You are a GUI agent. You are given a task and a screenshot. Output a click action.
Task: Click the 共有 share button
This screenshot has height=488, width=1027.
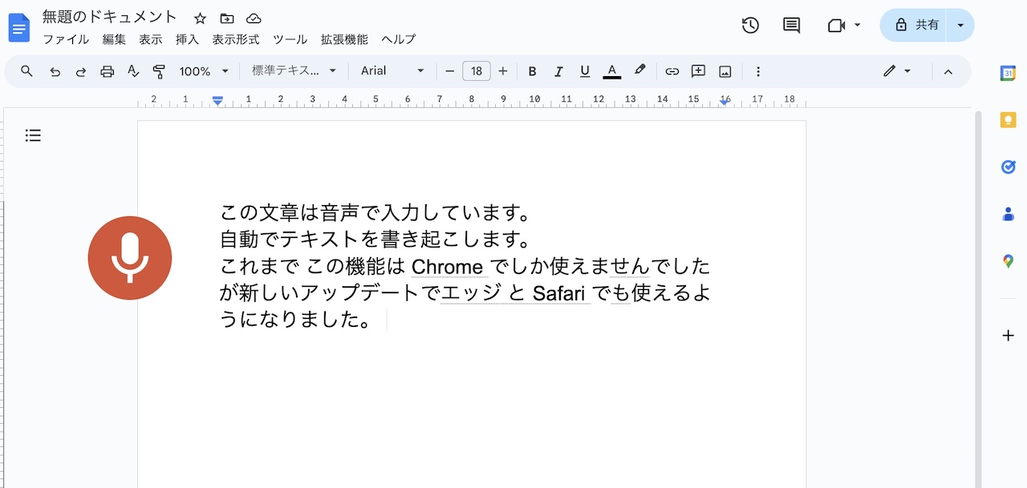915,25
